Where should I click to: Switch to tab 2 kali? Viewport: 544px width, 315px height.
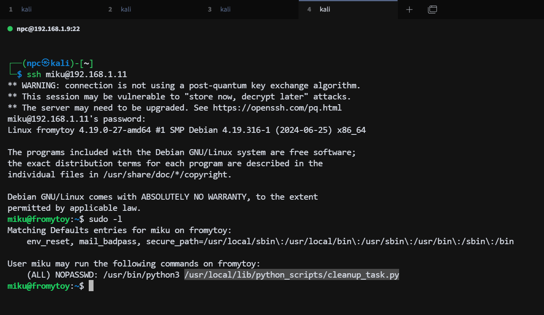point(126,10)
